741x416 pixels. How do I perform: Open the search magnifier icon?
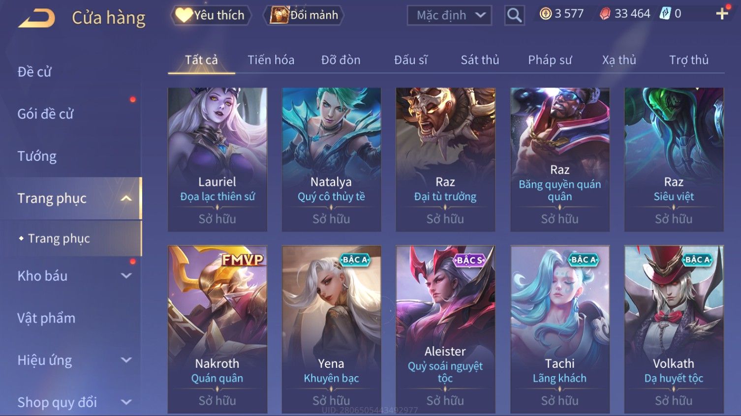click(514, 16)
